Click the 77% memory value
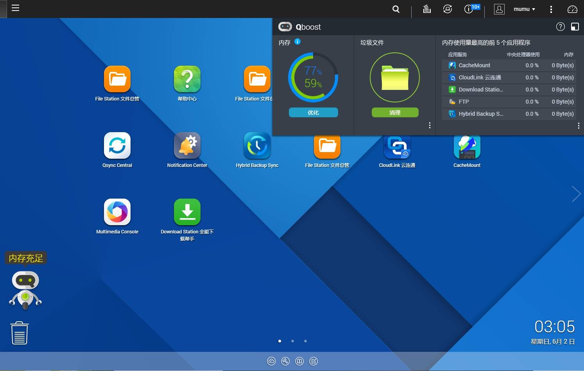Screen dimensions: 584x371 click(x=313, y=71)
